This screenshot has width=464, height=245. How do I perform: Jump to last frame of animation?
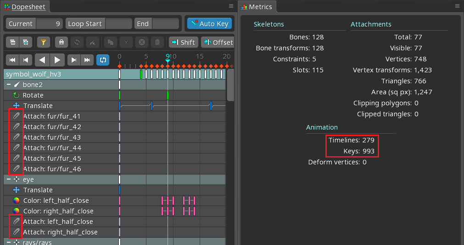86,60
